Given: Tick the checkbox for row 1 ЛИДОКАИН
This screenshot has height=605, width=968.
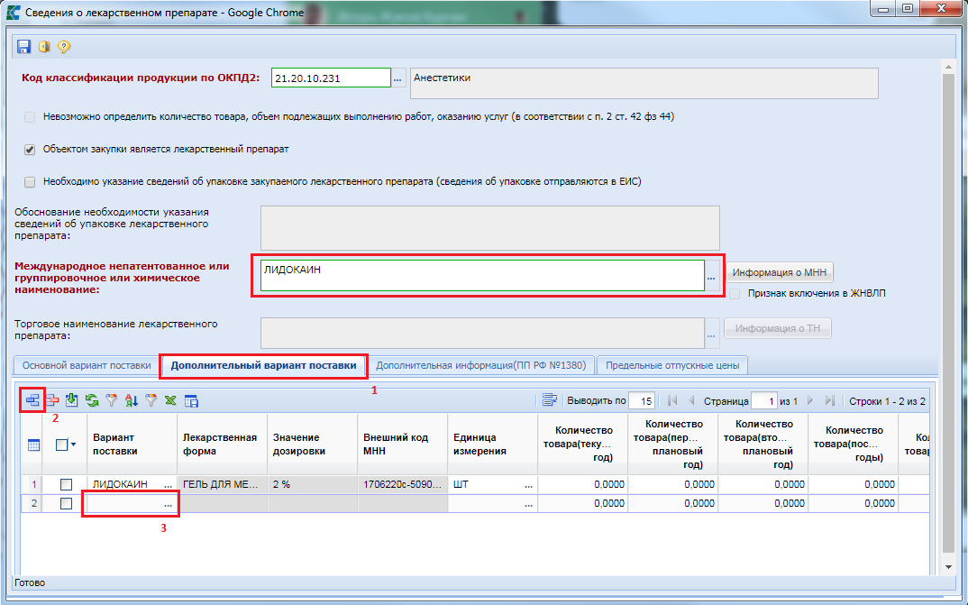Looking at the screenshot, I should (x=66, y=484).
